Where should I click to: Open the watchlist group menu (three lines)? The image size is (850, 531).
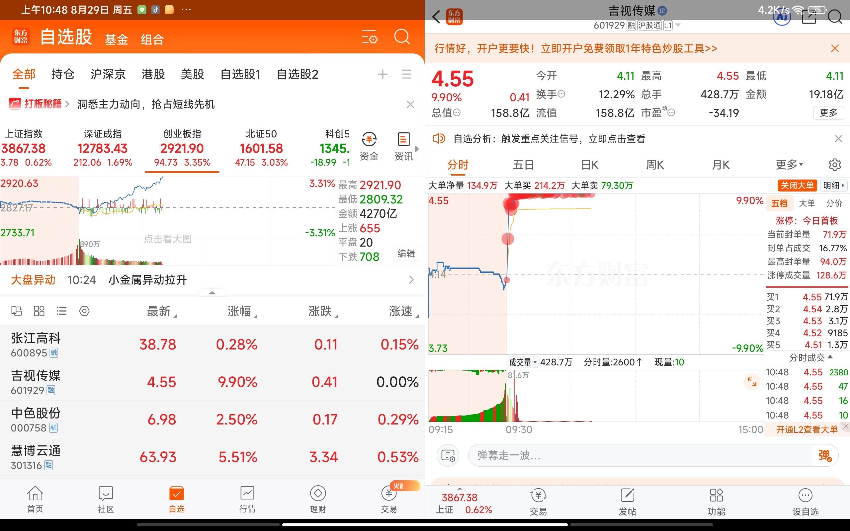click(x=407, y=74)
